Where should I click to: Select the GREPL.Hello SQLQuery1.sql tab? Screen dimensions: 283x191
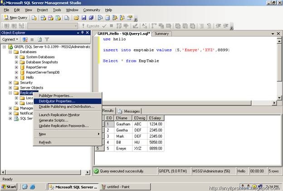pos(124,34)
